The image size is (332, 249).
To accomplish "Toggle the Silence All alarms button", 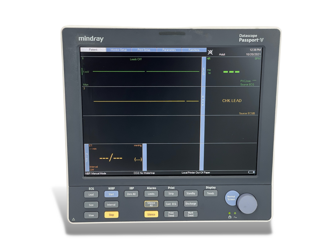I will 151,204.
